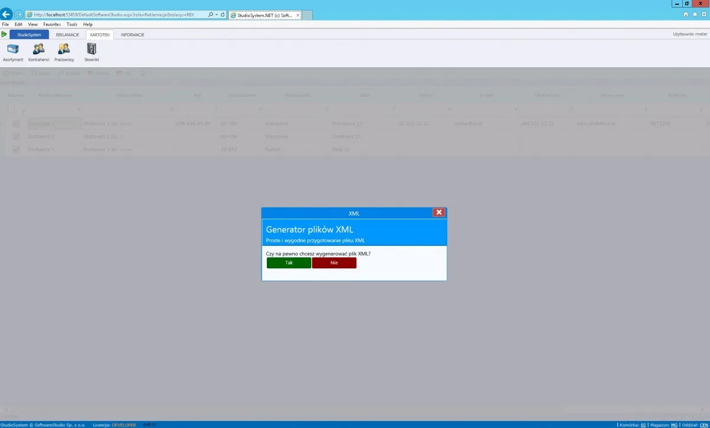Open the Kontrahenci icon in the ribbon

tap(38, 52)
